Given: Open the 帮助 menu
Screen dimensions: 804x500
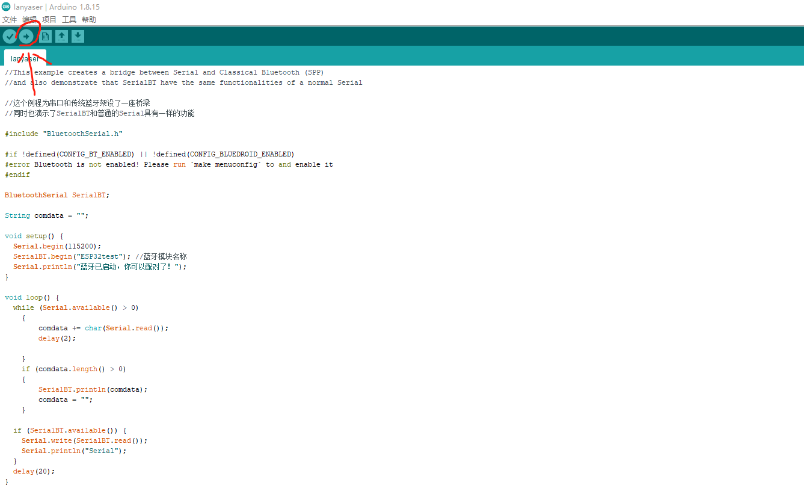Looking at the screenshot, I should (x=89, y=20).
